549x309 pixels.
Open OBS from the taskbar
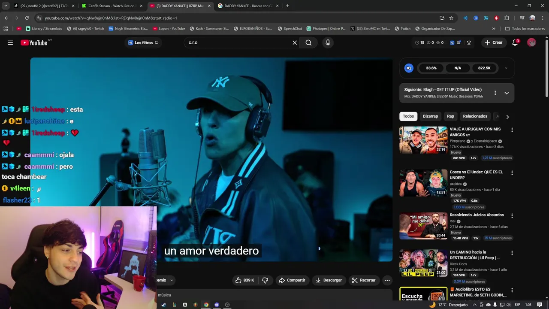pos(227,305)
